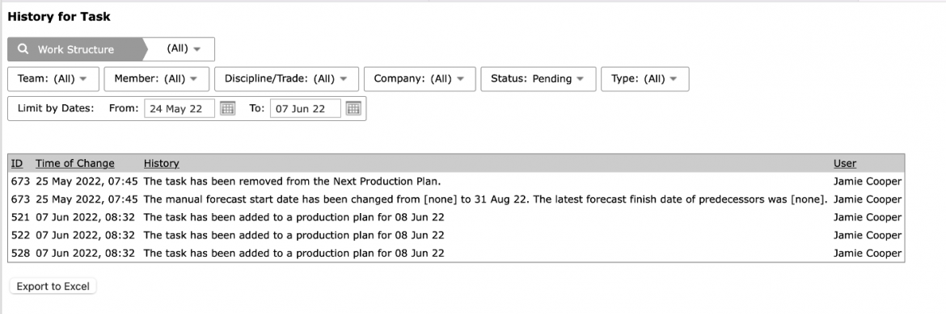Click the Work Structure search magnifier icon
Viewport: 946px width, 314px height.
tap(23, 49)
